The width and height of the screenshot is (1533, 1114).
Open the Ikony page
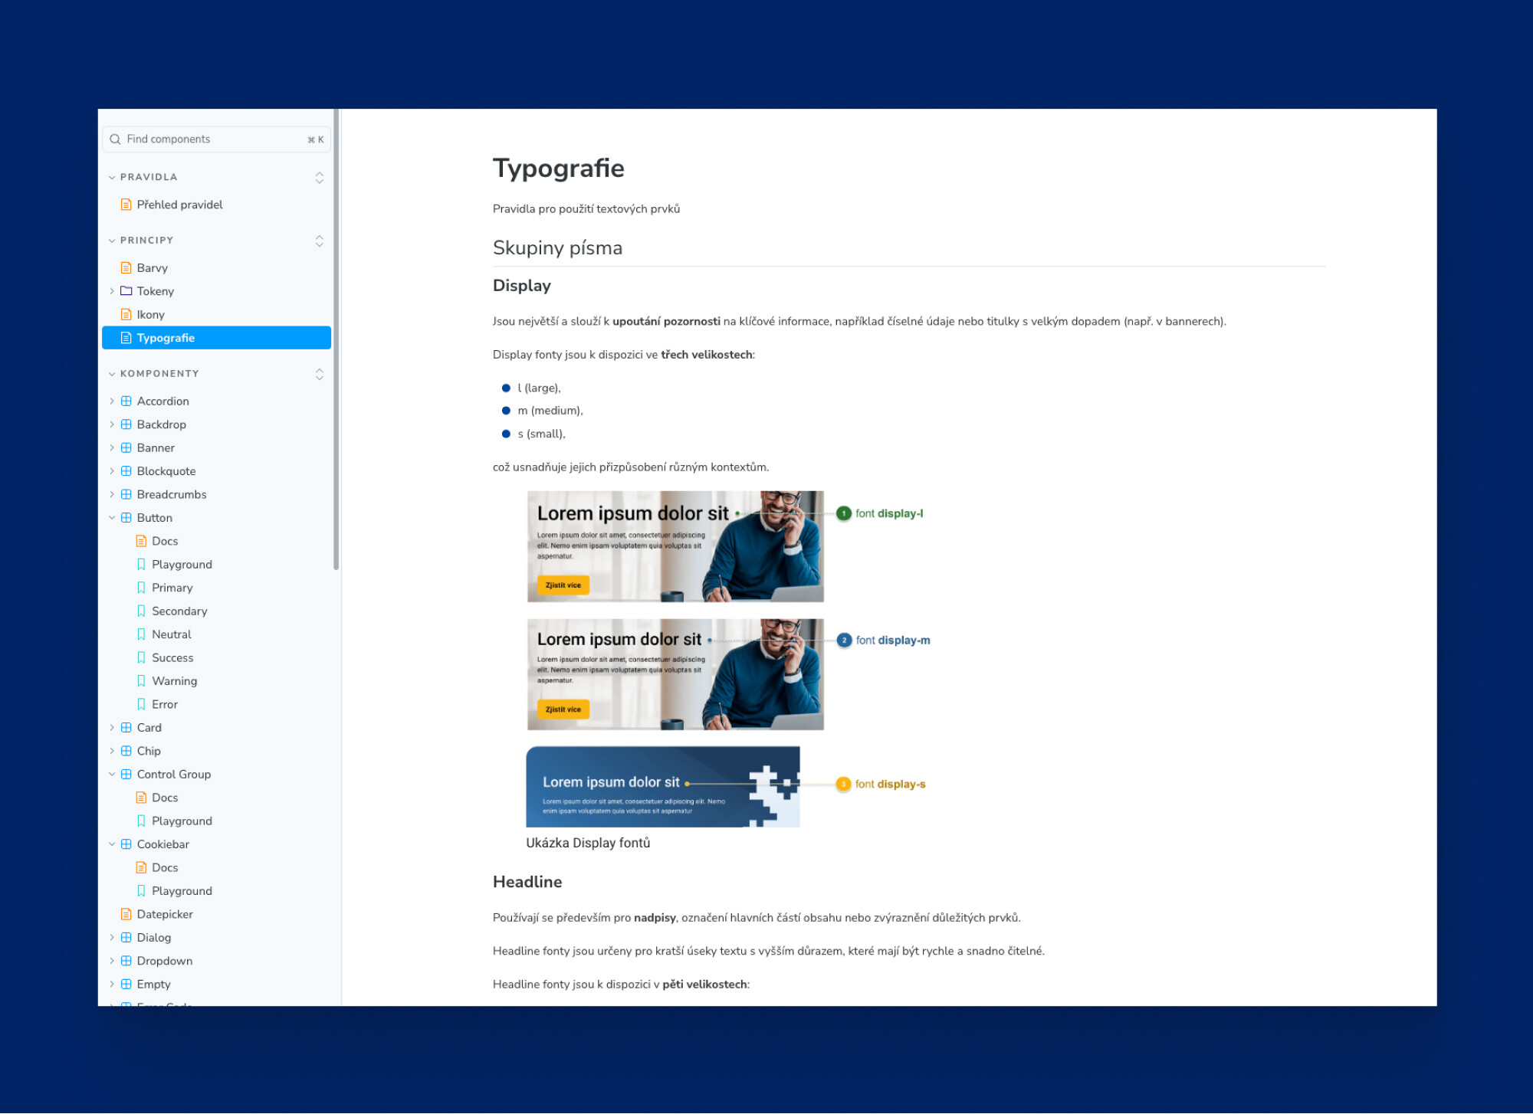[x=216, y=315]
